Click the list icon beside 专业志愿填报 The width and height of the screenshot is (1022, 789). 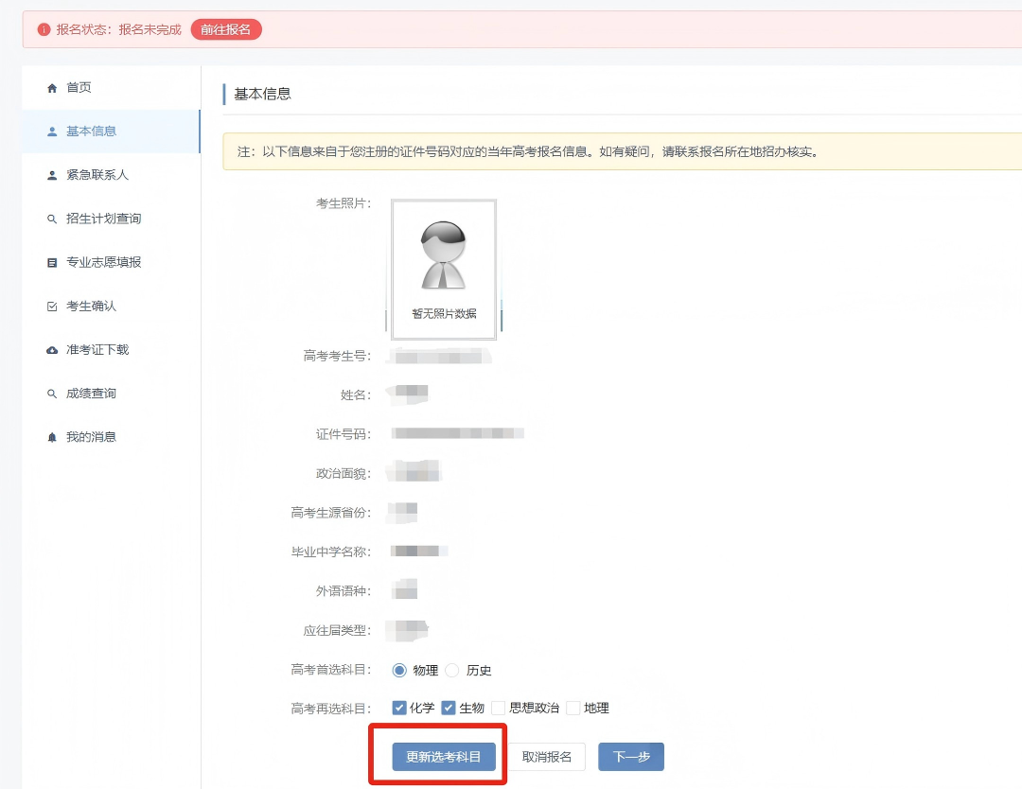(x=52, y=262)
